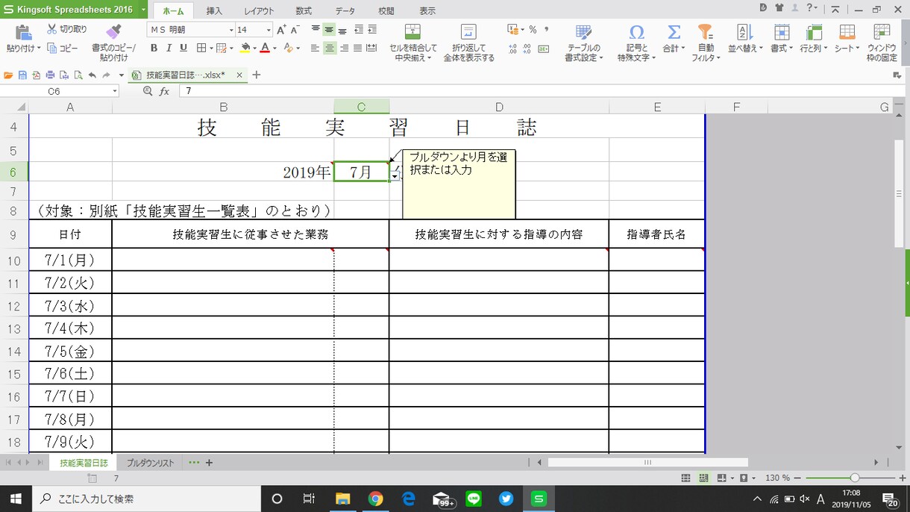Toggle Underline formatting
Viewport: 910px width, 512px height.
pos(183,49)
